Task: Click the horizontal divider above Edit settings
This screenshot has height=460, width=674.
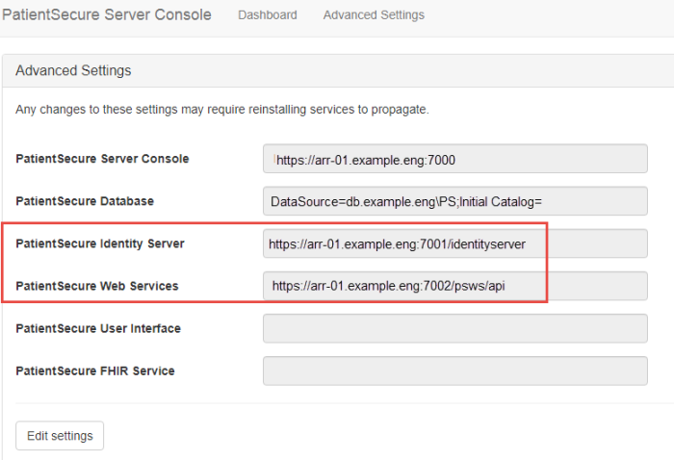Action: 337,403
